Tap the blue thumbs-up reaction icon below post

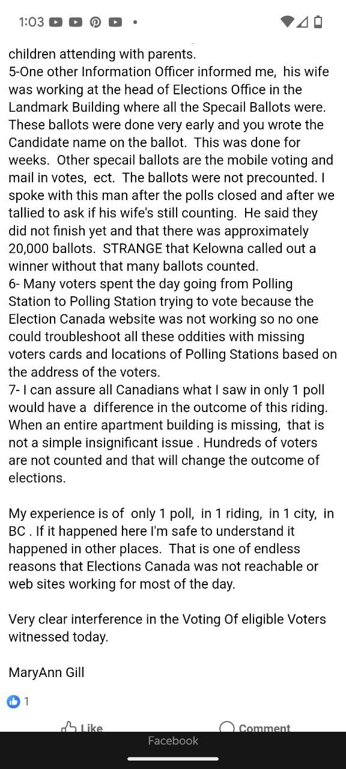[x=13, y=701]
